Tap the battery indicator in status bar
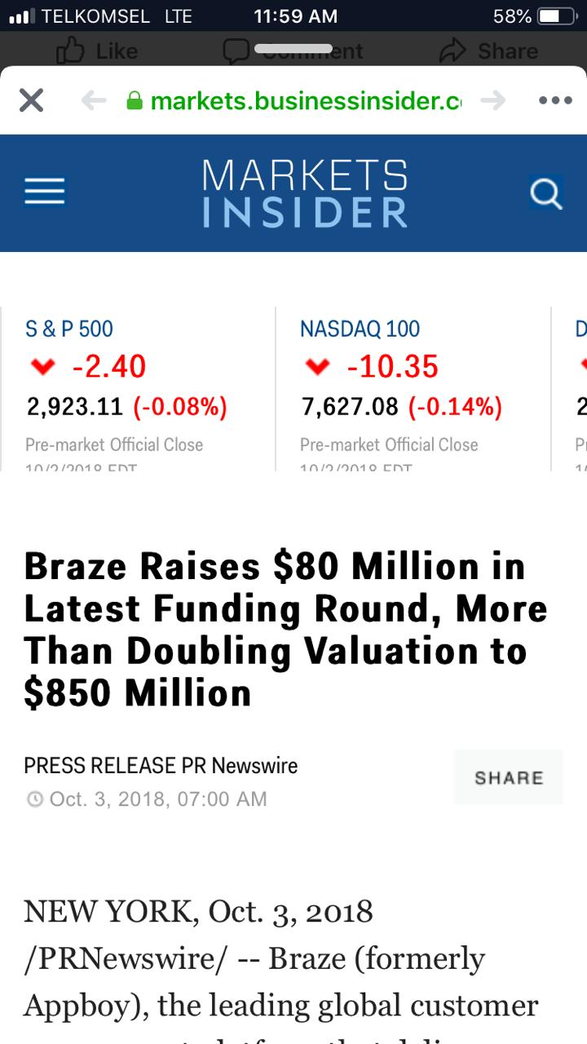This screenshot has width=587, height=1044. click(557, 16)
